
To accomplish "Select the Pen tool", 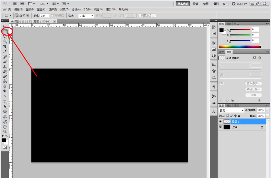I will pyautogui.click(x=5, y=97).
